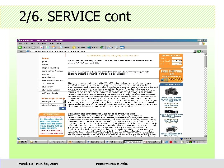Click the blue Go button under dropdowns
Screen dimensions: 224x168
tap(63, 109)
